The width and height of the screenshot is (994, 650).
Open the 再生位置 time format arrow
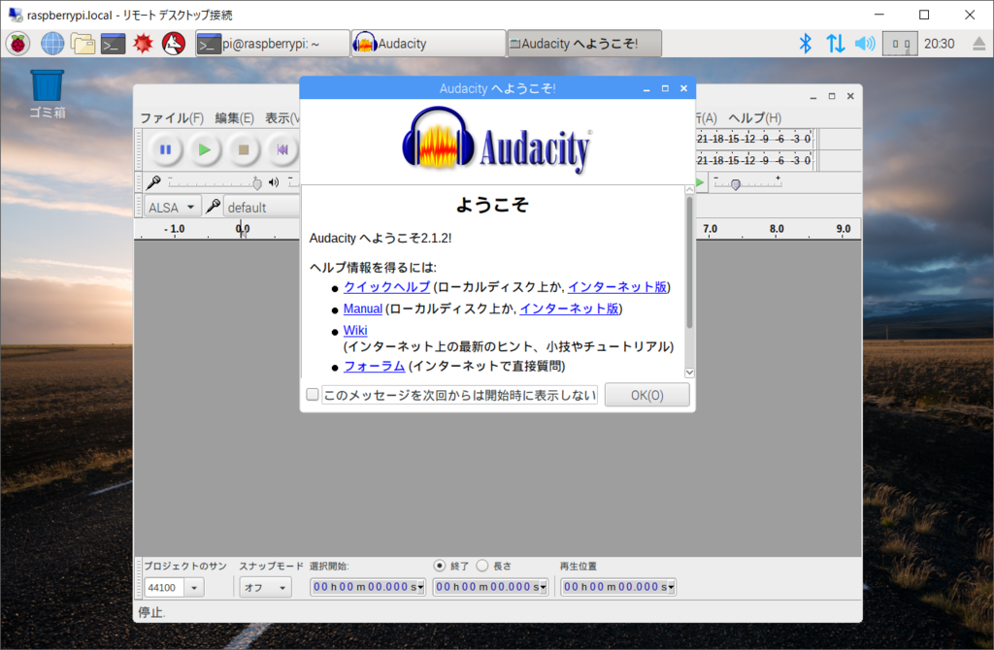[672, 587]
